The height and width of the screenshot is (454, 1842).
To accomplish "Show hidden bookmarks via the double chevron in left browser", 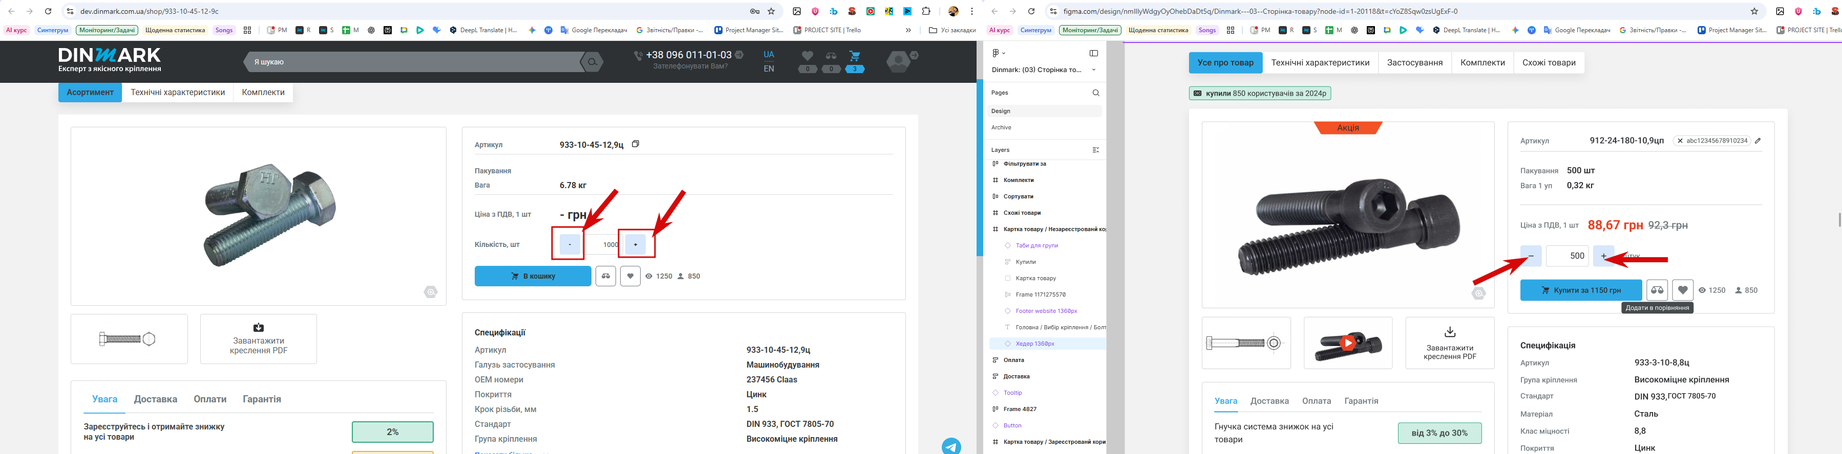I will [x=908, y=30].
